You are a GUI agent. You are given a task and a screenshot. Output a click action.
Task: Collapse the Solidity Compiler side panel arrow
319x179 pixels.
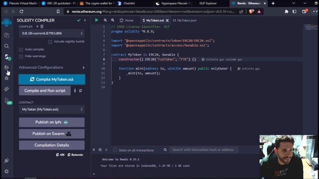tap(85, 20)
